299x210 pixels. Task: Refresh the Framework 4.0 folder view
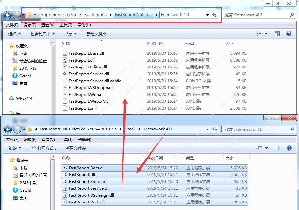click(x=214, y=15)
